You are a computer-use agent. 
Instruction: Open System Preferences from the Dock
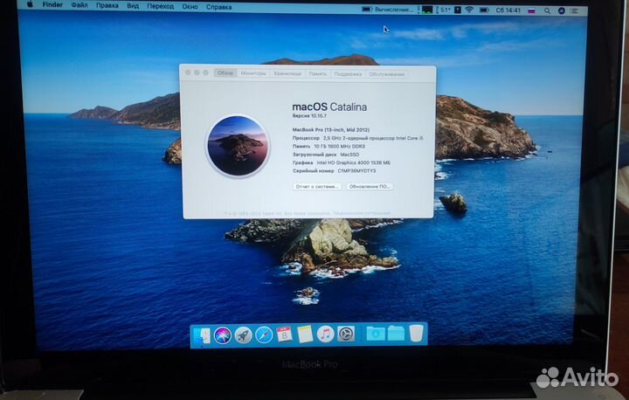tap(346, 334)
